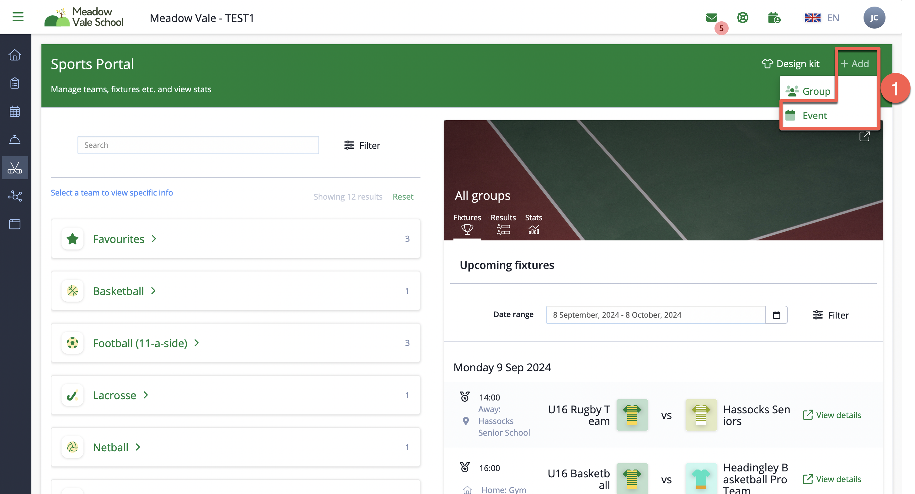
Task: Focus the team Search field
Action: [198, 145]
